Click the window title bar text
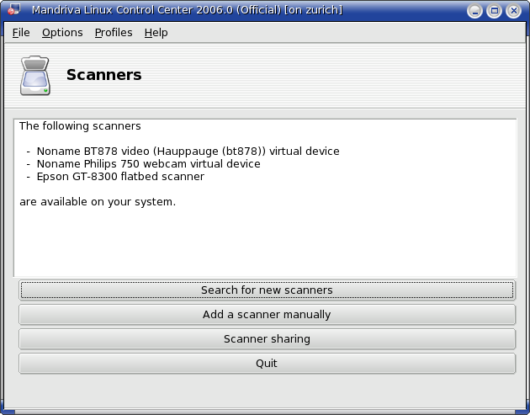The height and width of the screenshot is (415, 530). click(187, 10)
